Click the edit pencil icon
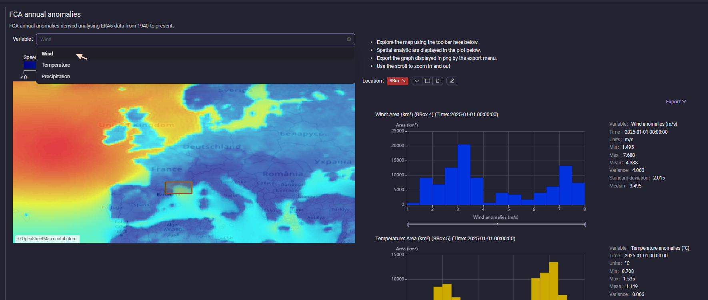 tap(452, 81)
